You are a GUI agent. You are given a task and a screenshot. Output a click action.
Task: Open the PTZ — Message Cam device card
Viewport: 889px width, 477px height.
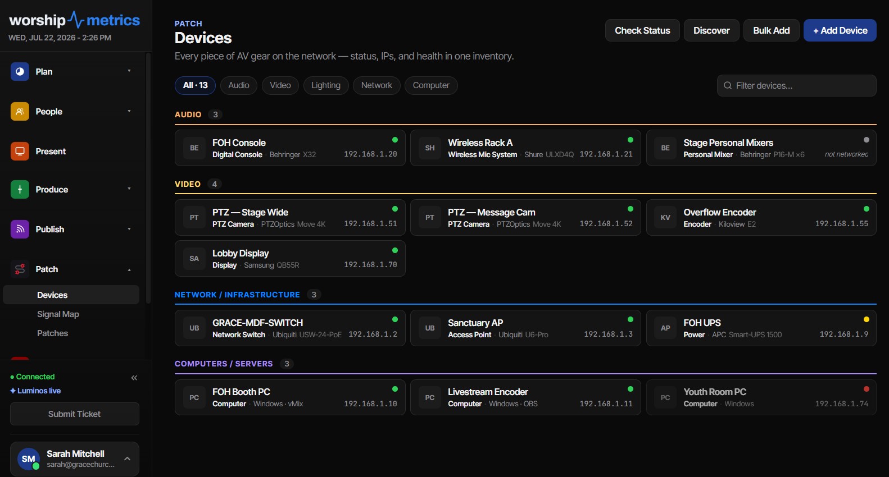tap(525, 218)
